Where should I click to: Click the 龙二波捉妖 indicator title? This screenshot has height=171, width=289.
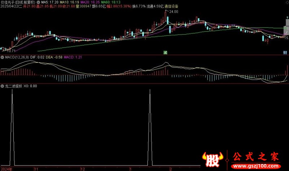pyautogui.click(x=13, y=86)
